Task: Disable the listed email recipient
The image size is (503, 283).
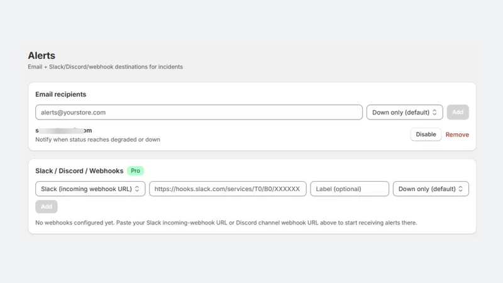Action: 426,135
